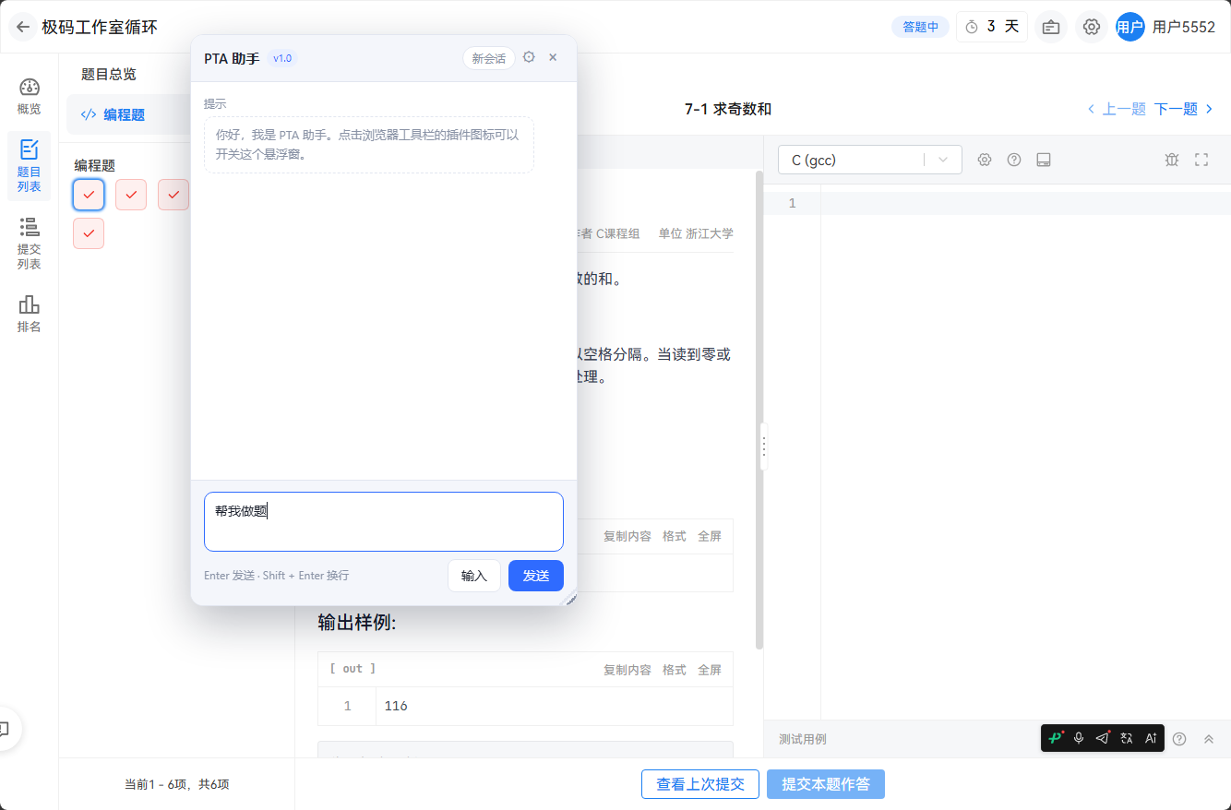The height and width of the screenshot is (810, 1231).
Task: Click the bug debug icon in editor toolbar
Action: (1172, 160)
